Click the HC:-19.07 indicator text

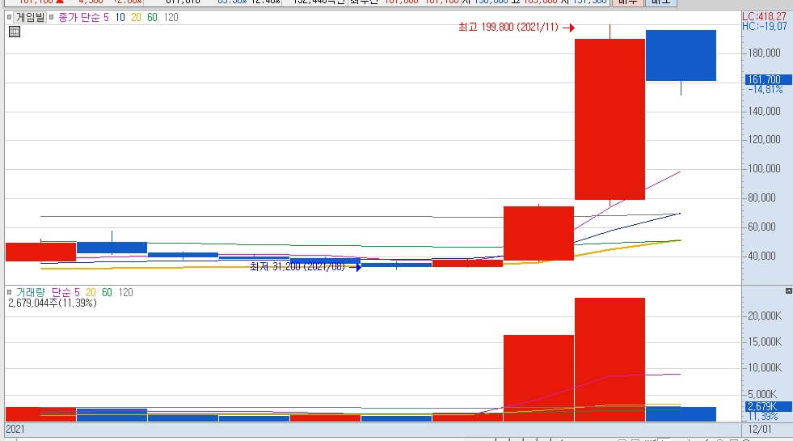coord(764,26)
